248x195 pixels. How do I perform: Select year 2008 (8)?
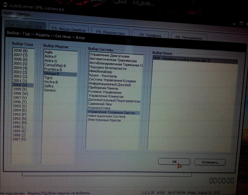pos(21,50)
